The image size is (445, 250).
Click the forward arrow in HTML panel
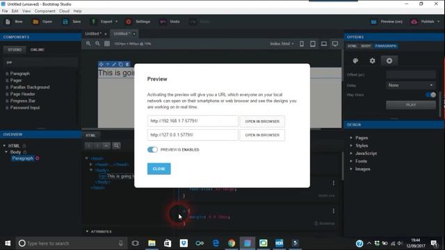click(x=97, y=146)
